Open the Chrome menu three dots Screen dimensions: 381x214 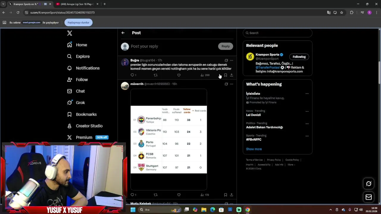pos(377,12)
